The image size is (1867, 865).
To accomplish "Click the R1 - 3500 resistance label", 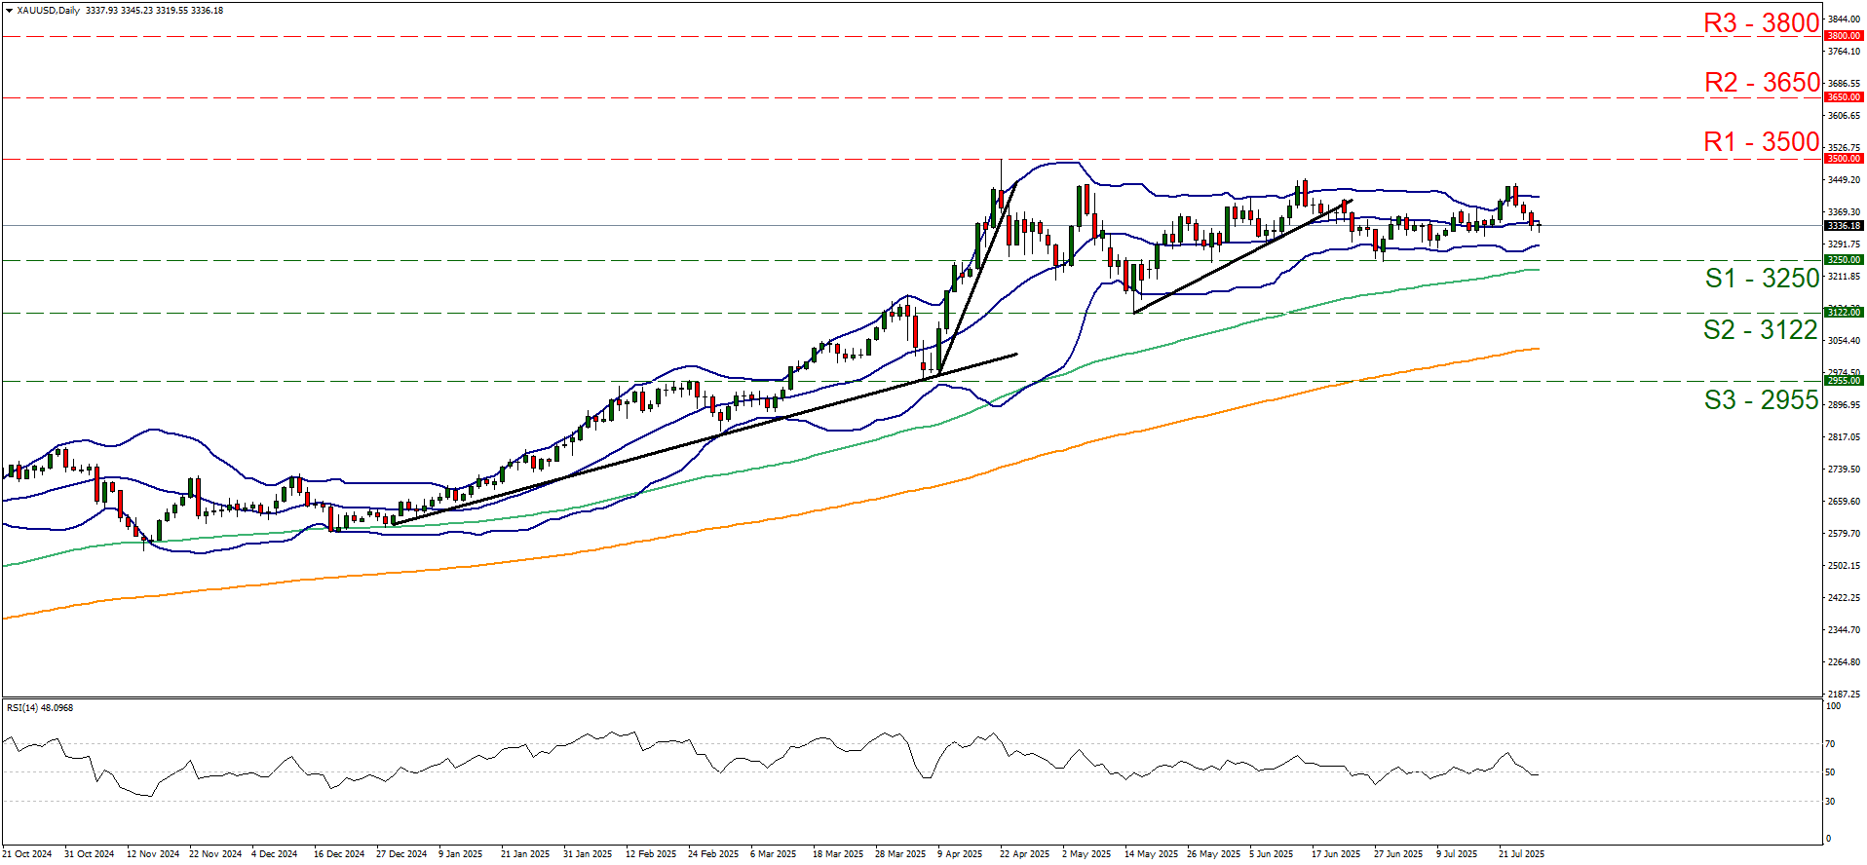I will pos(1761,141).
